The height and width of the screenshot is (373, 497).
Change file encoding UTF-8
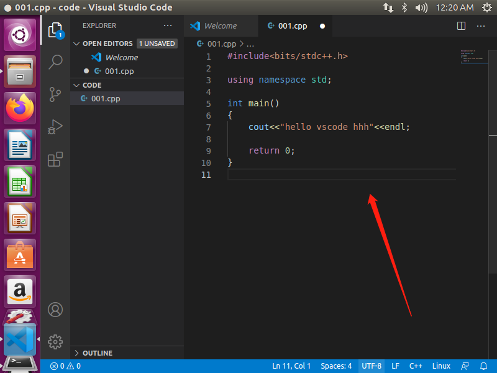coord(372,366)
